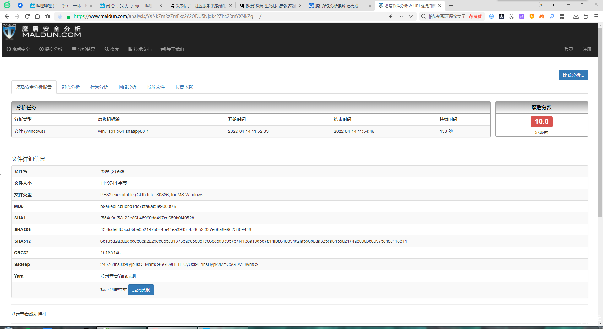Viewport: 603px width, 329px height.
Task: Open the downloads arrow icon
Action: (576, 16)
